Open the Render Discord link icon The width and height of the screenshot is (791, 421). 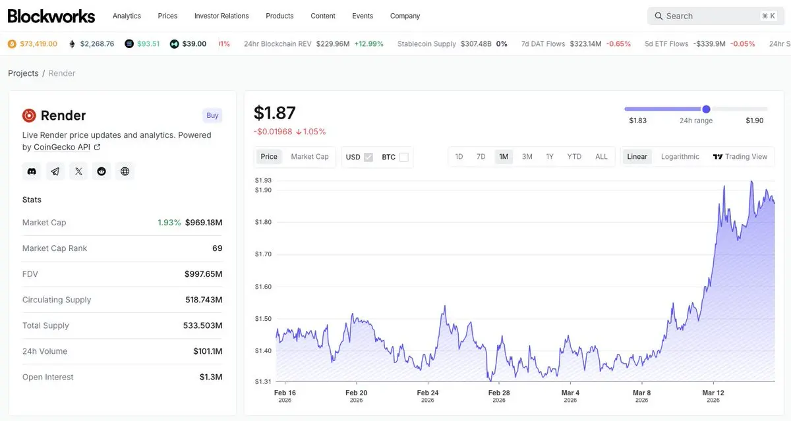(x=32, y=171)
